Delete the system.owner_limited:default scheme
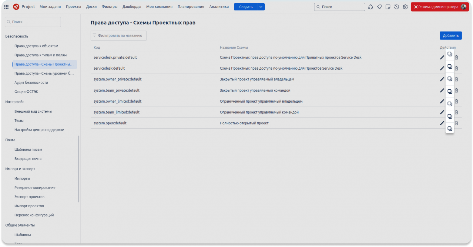 tap(456, 101)
